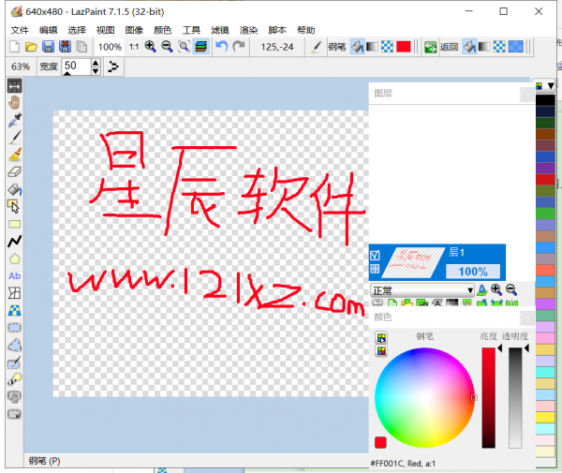Click the 1:1 actual size button
562x473 pixels.
134,47
